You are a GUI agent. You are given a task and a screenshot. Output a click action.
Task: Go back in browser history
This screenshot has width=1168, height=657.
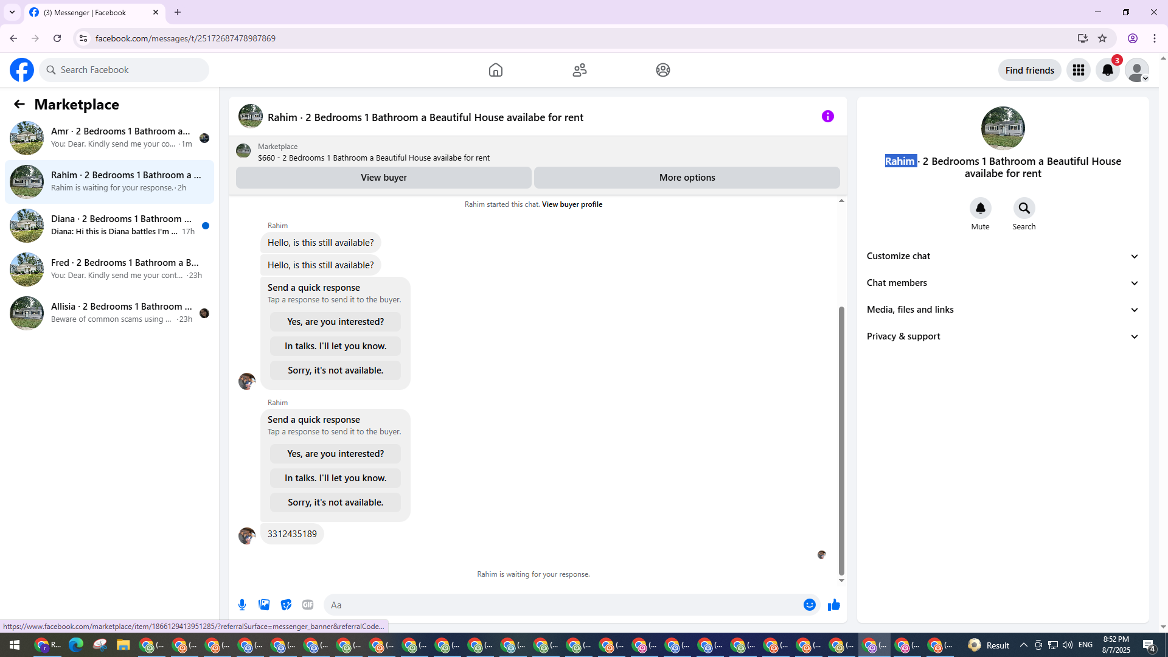[x=13, y=38]
